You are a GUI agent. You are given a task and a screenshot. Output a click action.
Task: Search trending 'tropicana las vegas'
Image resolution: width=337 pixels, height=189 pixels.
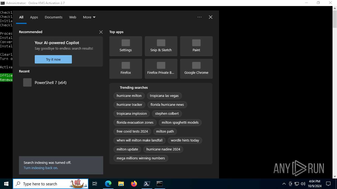click(x=164, y=96)
